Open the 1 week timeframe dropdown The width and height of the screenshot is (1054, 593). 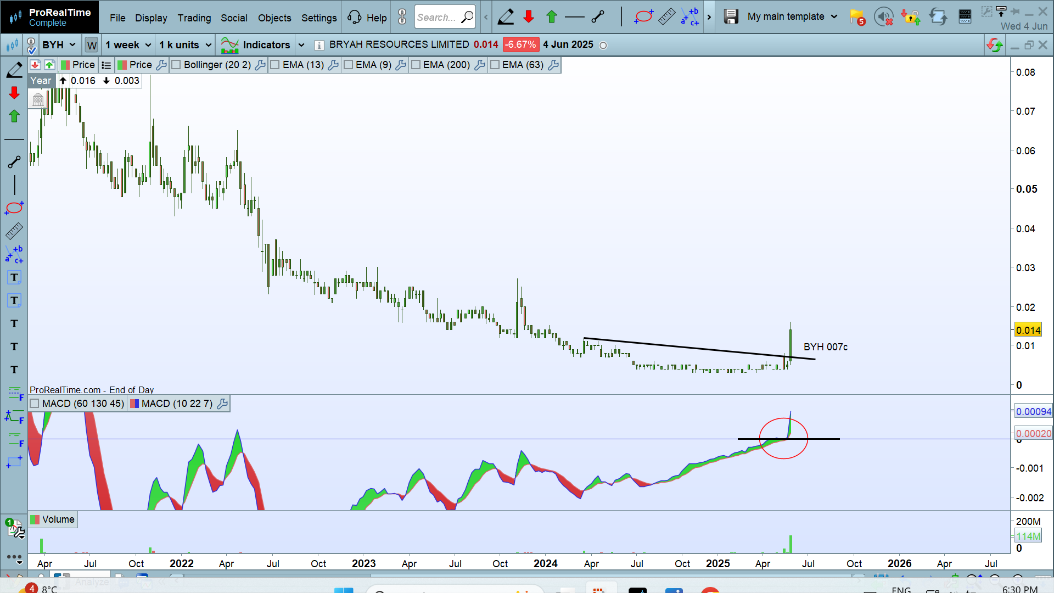(128, 45)
